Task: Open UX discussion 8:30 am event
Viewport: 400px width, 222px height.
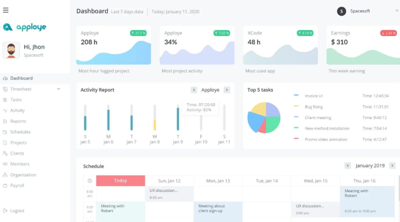Action: pyautogui.click(x=169, y=194)
